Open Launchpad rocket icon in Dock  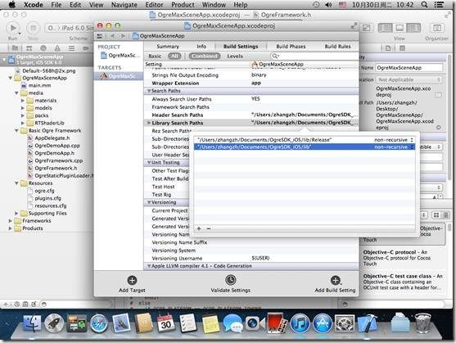(54, 323)
